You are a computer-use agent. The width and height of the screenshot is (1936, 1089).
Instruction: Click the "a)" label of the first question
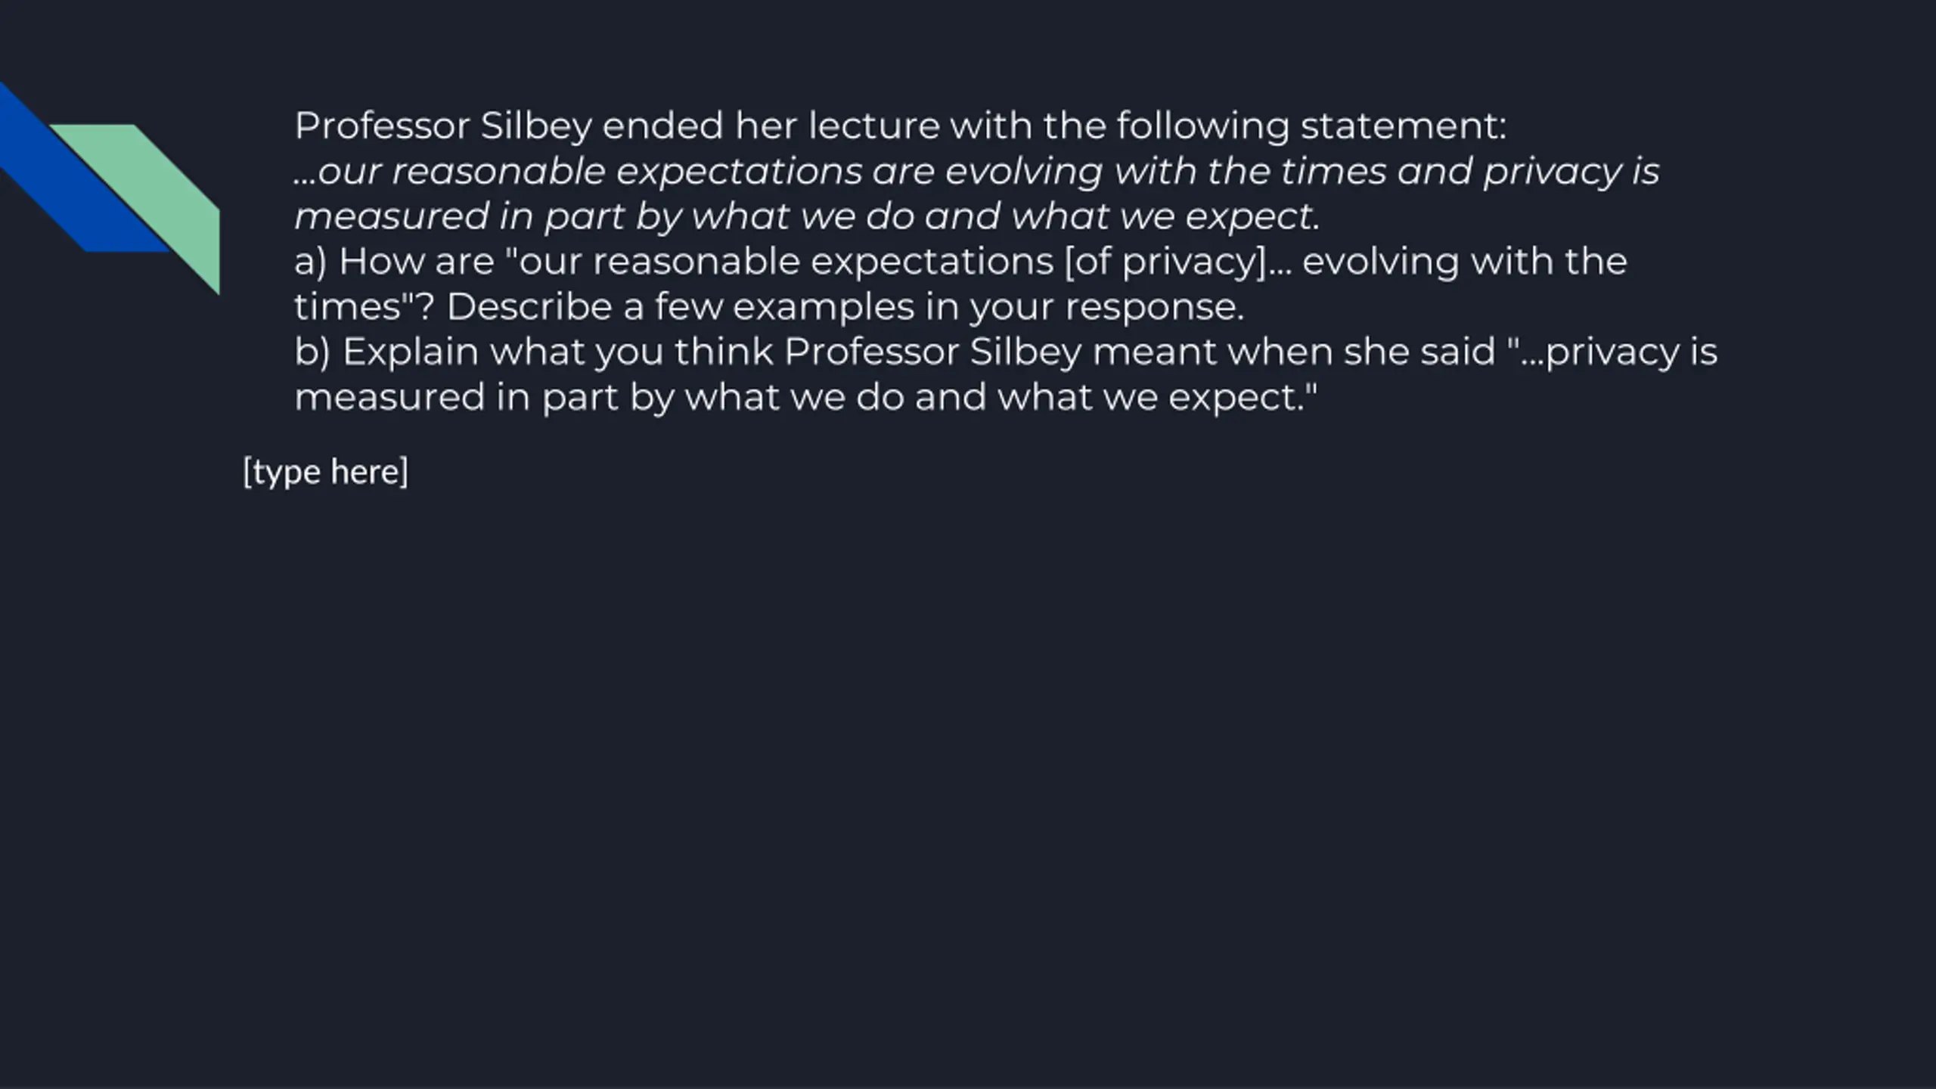pyautogui.click(x=311, y=262)
